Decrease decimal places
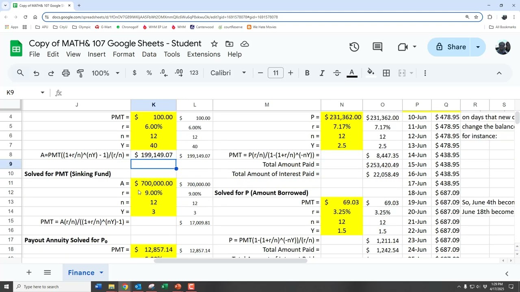This screenshot has width=520, height=292. (x=164, y=73)
